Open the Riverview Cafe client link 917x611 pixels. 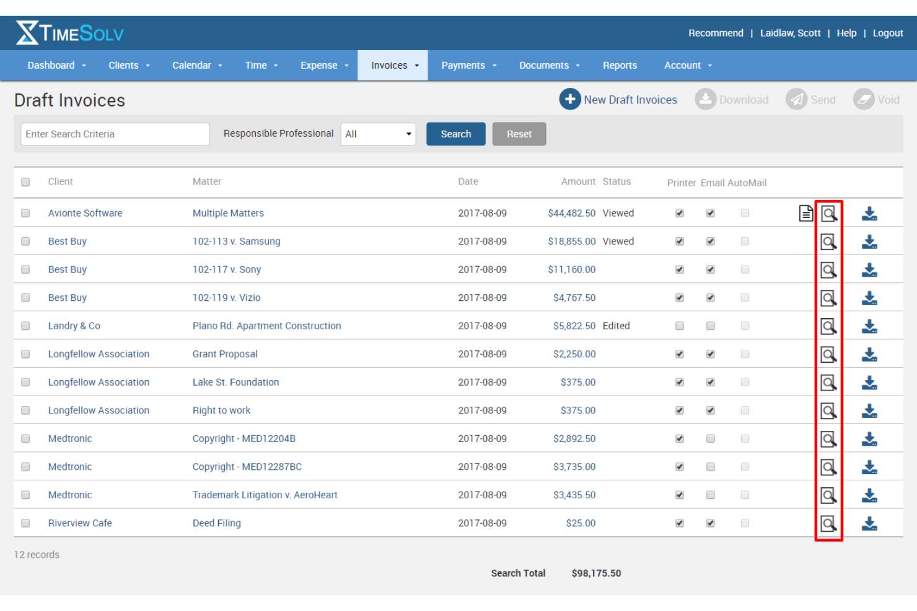tap(80, 523)
